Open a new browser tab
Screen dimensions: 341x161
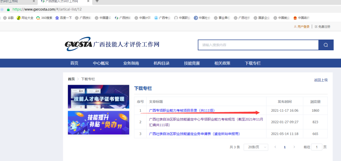[x=97, y=1]
